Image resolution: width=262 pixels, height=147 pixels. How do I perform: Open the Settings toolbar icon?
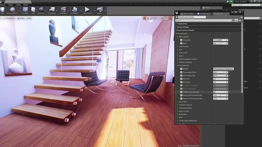[41, 10]
